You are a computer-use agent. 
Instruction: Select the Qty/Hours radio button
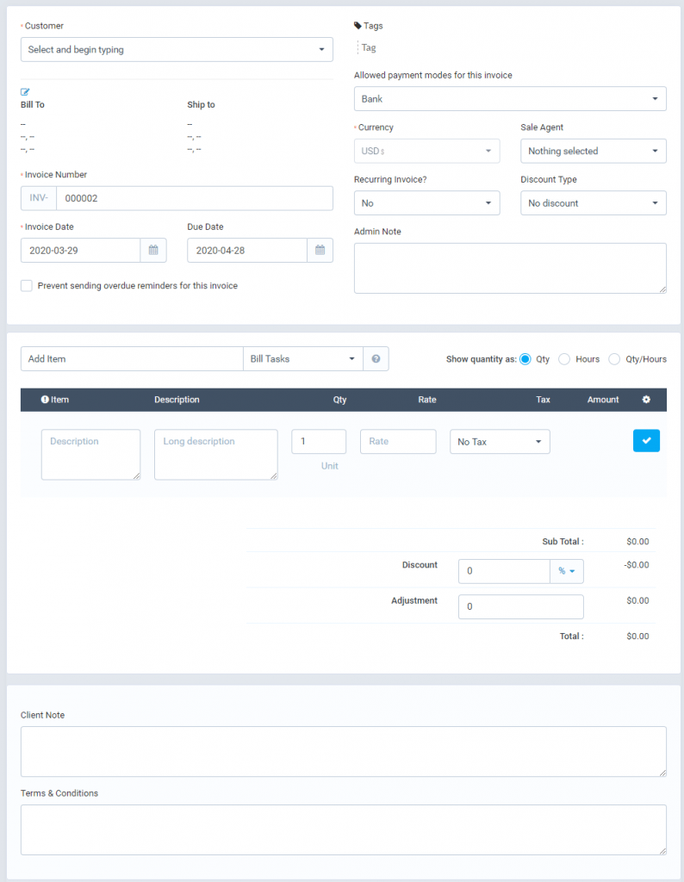click(x=614, y=359)
